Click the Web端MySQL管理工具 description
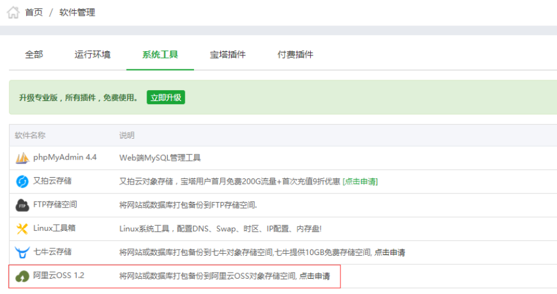The image size is (557, 294). coord(160,158)
